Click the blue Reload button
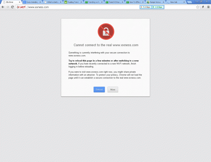211x162 pixels. click(x=99, y=90)
